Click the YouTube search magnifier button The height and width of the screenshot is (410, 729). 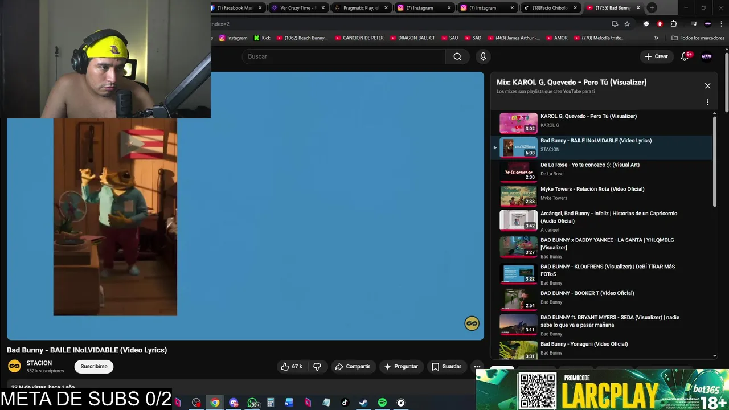pyautogui.click(x=457, y=56)
